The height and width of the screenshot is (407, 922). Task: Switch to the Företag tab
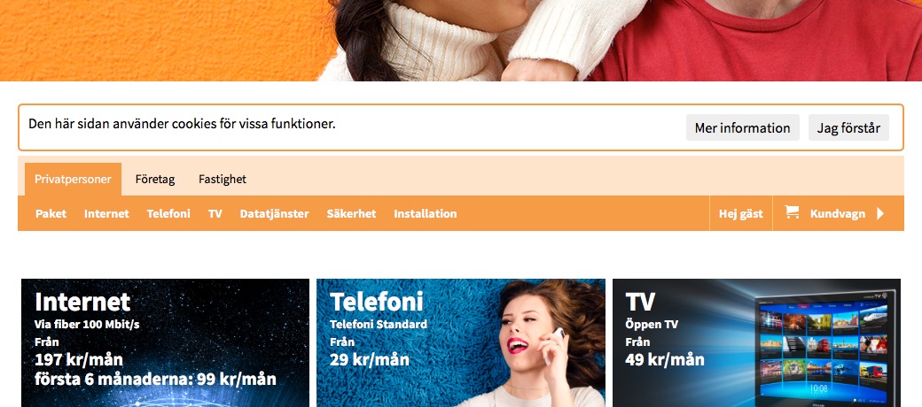[x=155, y=180]
